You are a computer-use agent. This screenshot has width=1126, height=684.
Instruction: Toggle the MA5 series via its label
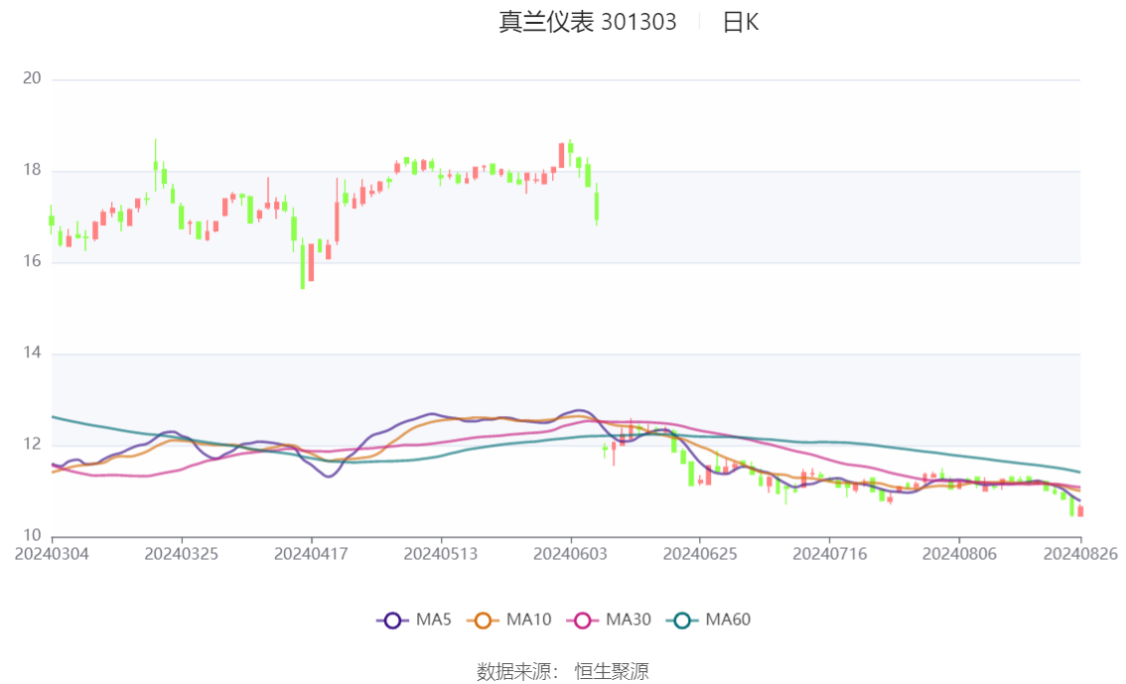pyautogui.click(x=434, y=620)
